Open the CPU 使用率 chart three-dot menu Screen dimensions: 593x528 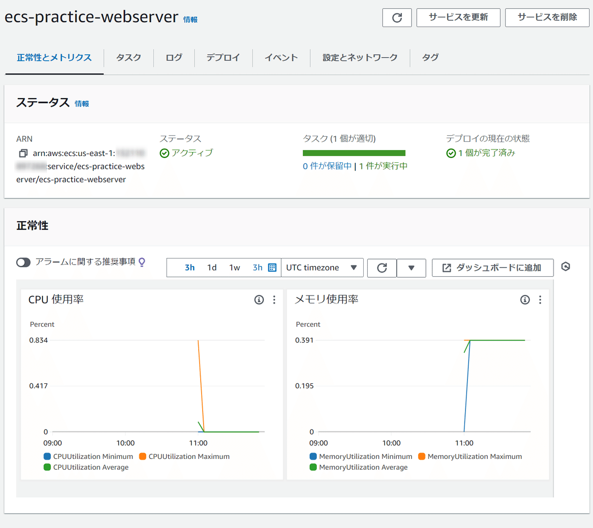[x=274, y=300]
